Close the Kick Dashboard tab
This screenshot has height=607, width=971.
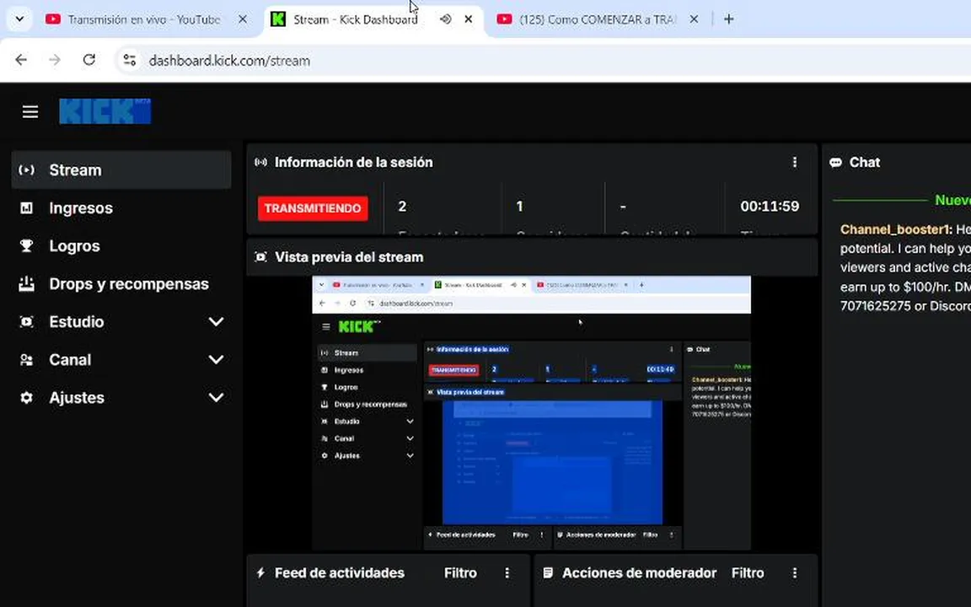tap(469, 19)
